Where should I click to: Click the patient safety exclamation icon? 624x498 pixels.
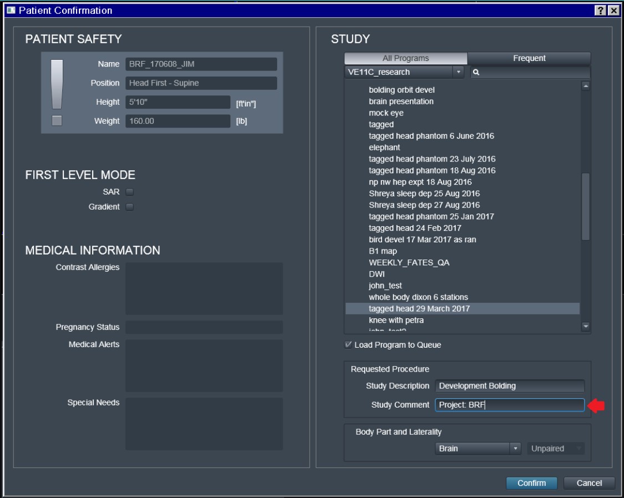[57, 85]
